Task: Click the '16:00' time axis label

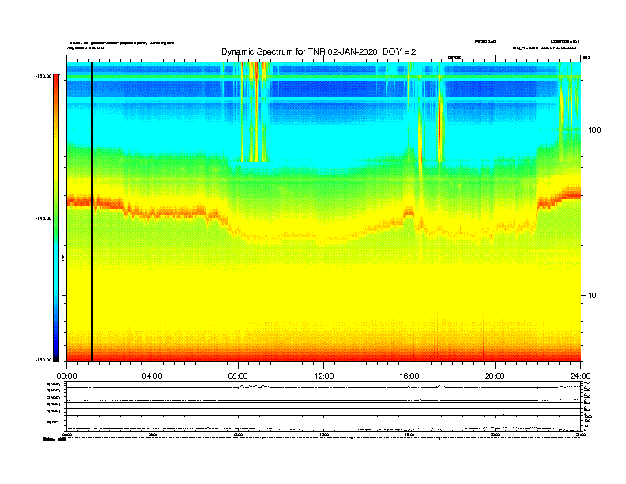Action: pos(409,376)
